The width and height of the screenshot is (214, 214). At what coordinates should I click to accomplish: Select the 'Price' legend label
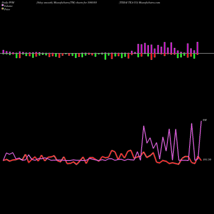(7, 9)
